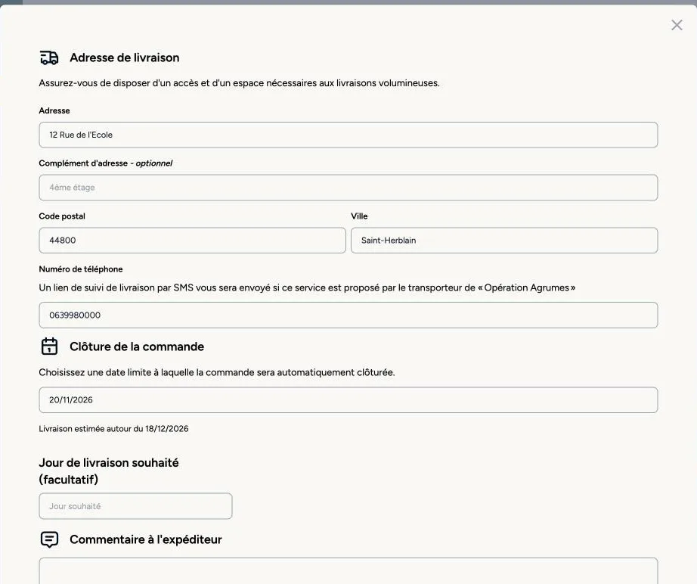Click the Code postal label
The width and height of the screenshot is (697, 584).
coord(62,216)
